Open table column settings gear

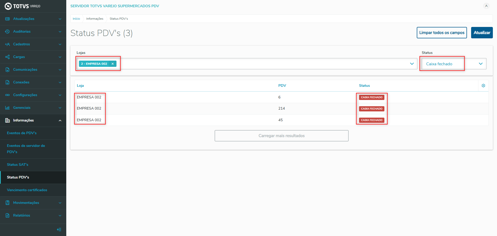point(483,86)
